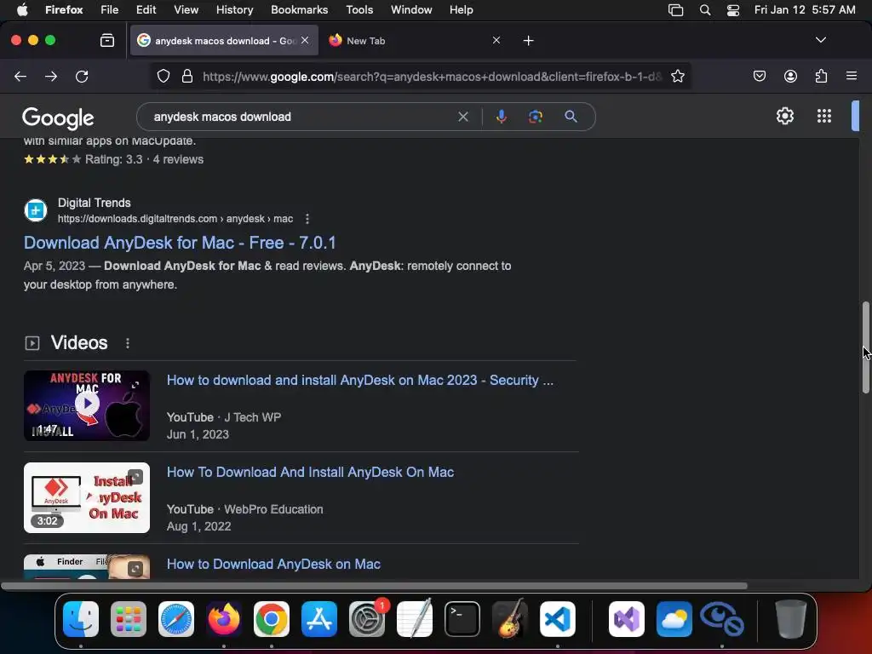Open Spotlight search in menu bar
This screenshot has width=872, height=654.
click(x=704, y=10)
